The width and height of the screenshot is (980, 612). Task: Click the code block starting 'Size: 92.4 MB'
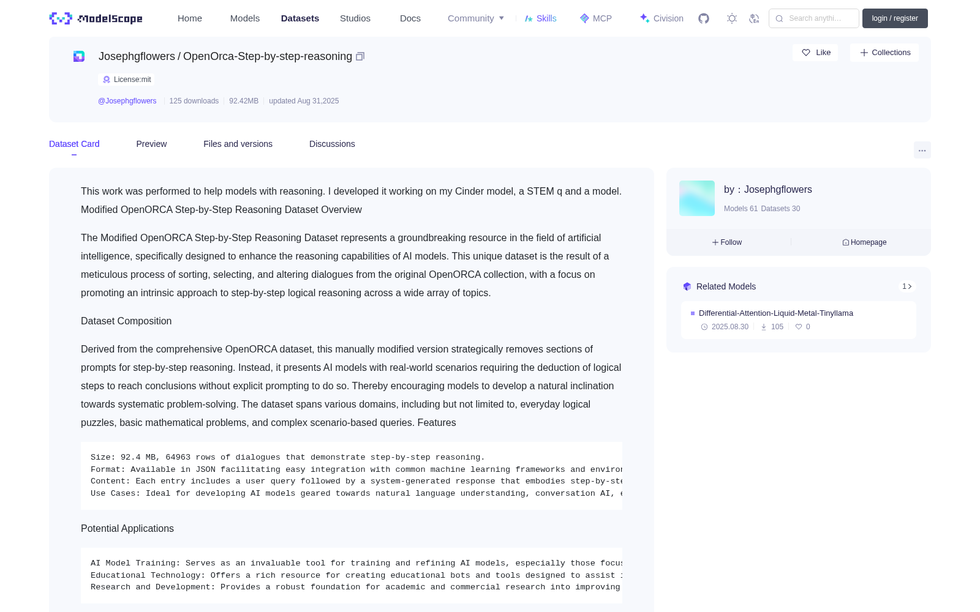[352, 476]
